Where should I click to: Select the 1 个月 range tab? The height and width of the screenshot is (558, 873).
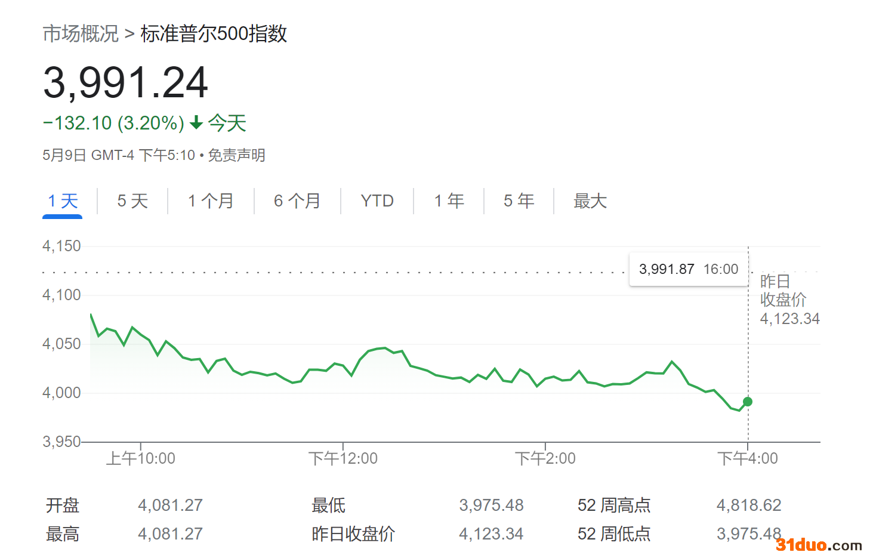(211, 201)
